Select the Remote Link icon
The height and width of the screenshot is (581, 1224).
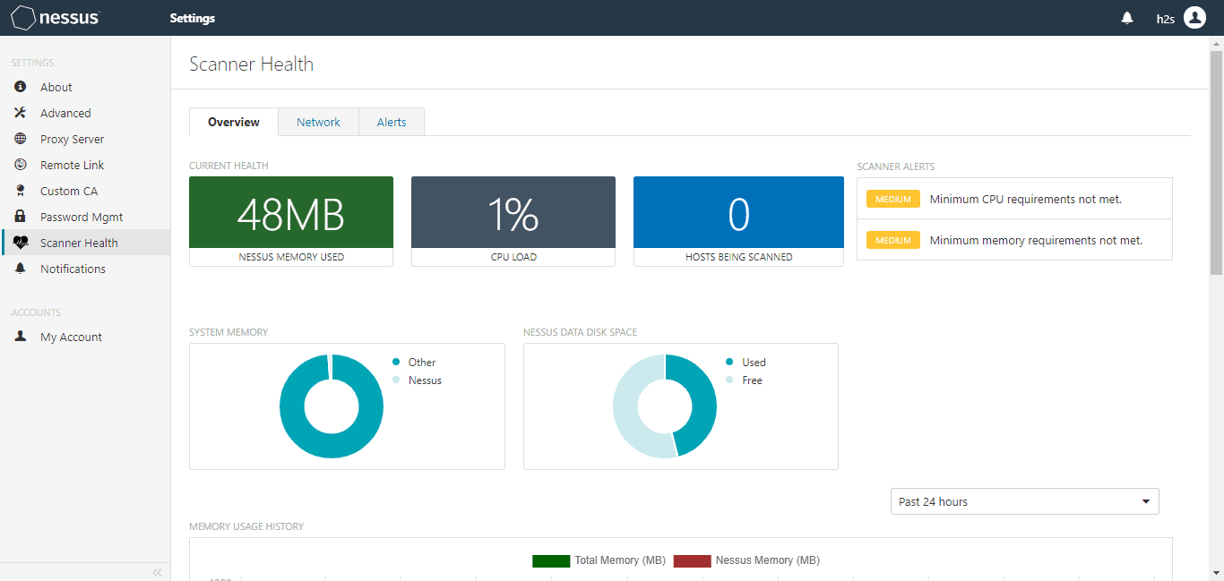coord(20,165)
